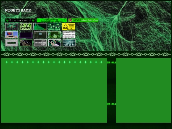This screenshot has width=172, height=129.
Task: Click the green anime face stamp
Action: point(54,35)
